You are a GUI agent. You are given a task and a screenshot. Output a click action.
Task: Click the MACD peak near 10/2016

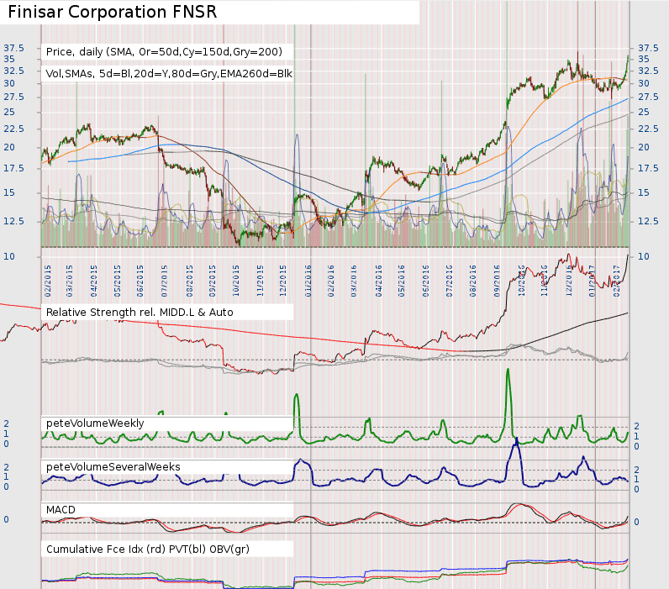(x=519, y=504)
